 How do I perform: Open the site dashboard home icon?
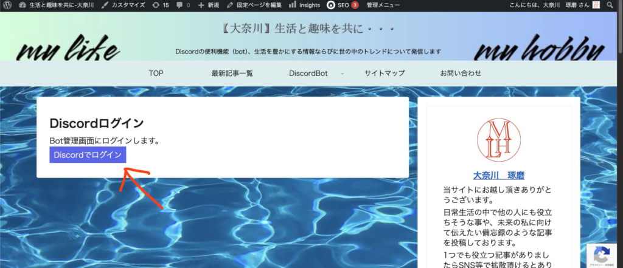point(23,5)
